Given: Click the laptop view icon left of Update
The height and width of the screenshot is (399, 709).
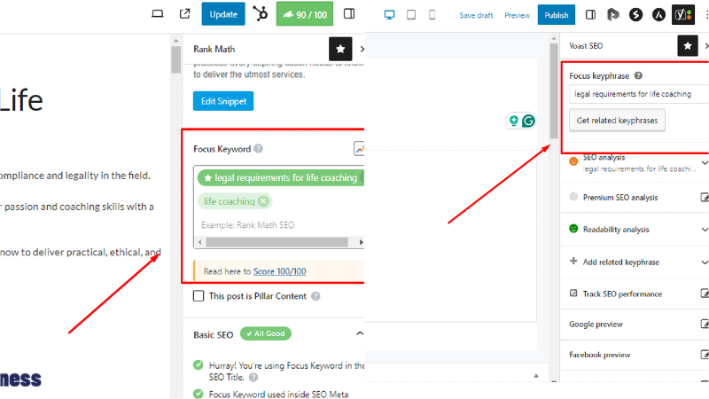Looking at the screenshot, I should pos(158,13).
